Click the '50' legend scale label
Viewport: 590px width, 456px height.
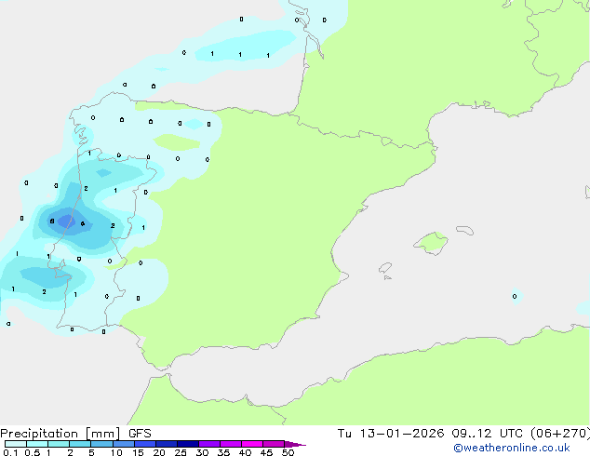tap(288, 452)
